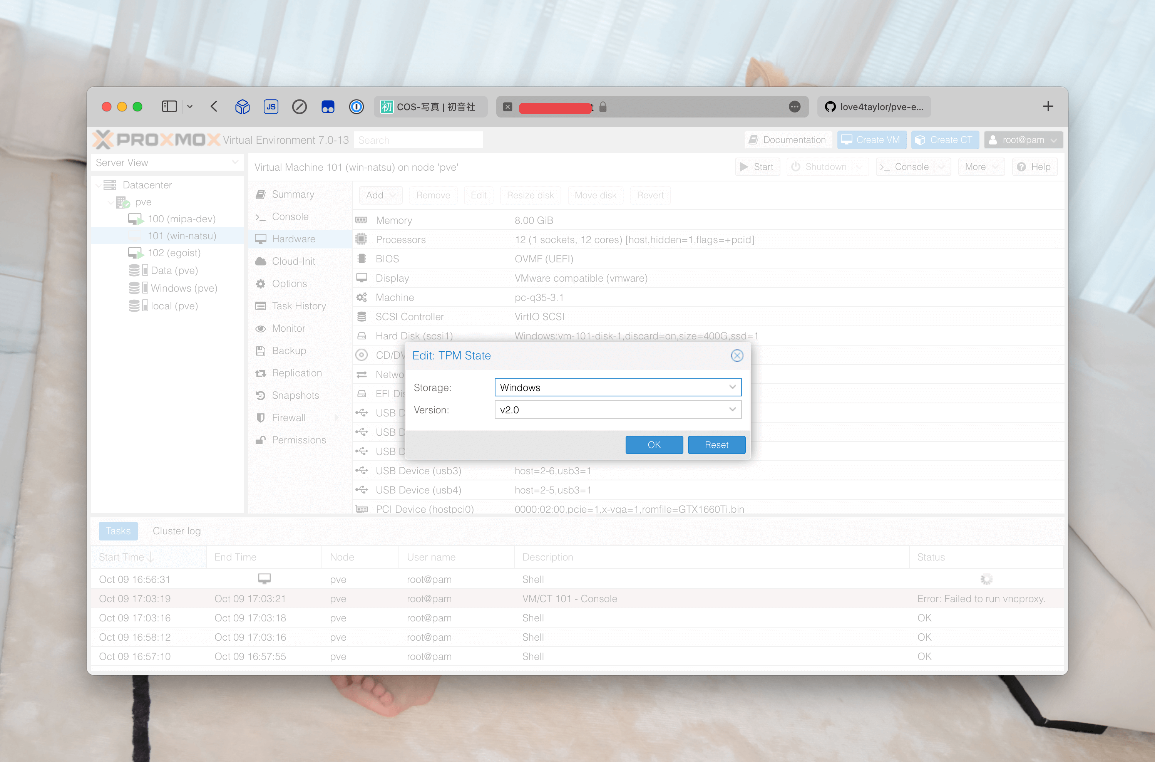Go back using browser back arrow
Screen dimensions: 1155x762
click(x=214, y=106)
